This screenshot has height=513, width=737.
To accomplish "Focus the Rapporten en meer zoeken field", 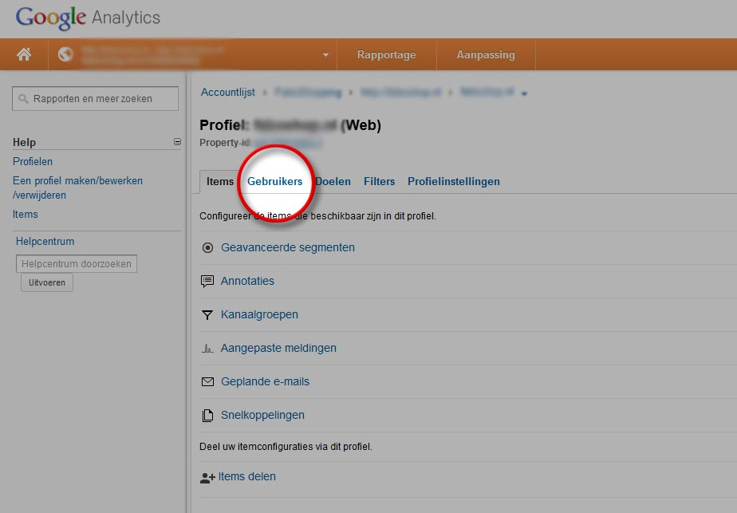I will [96, 99].
